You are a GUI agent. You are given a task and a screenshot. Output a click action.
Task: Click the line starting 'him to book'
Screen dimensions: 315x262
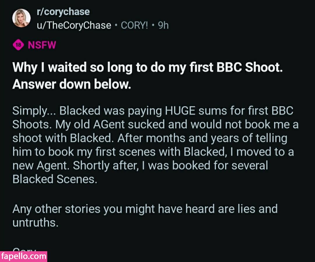click(153, 152)
